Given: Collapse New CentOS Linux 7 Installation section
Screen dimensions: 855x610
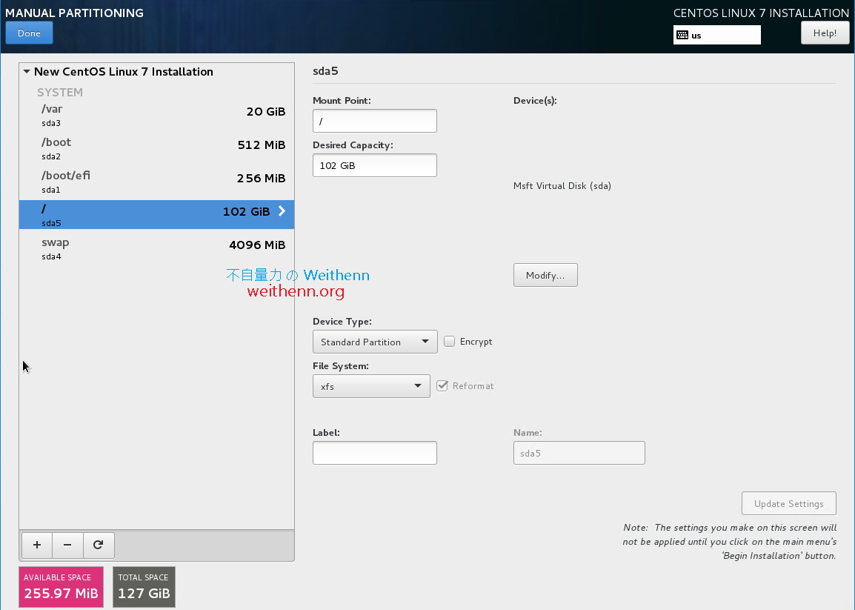Looking at the screenshot, I should pyautogui.click(x=27, y=71).
